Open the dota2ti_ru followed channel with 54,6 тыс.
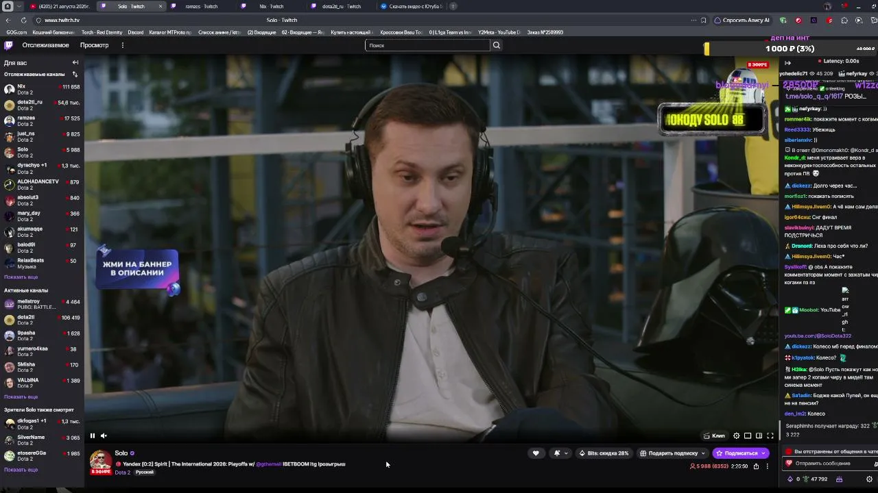This screenshot has width=878, height=493. [42, 105]
